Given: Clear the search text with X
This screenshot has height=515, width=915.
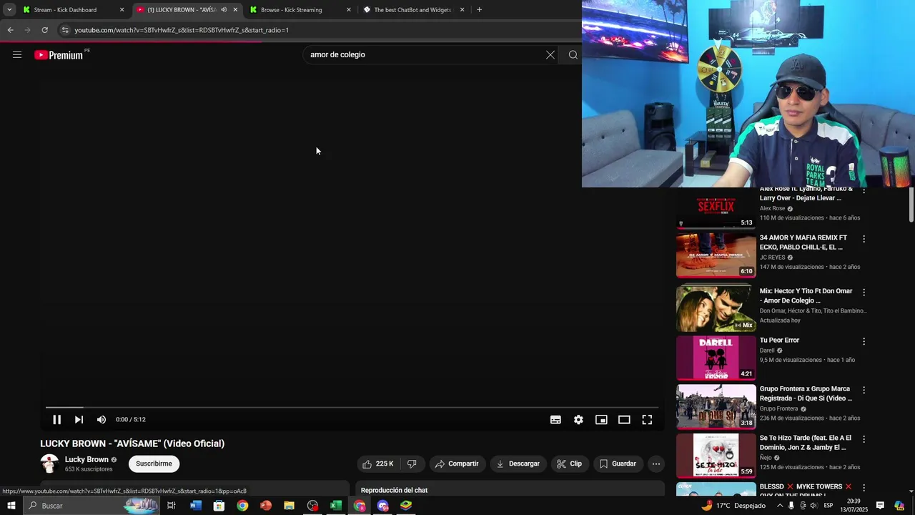Looking at the screenshot, I should point(550,55).
